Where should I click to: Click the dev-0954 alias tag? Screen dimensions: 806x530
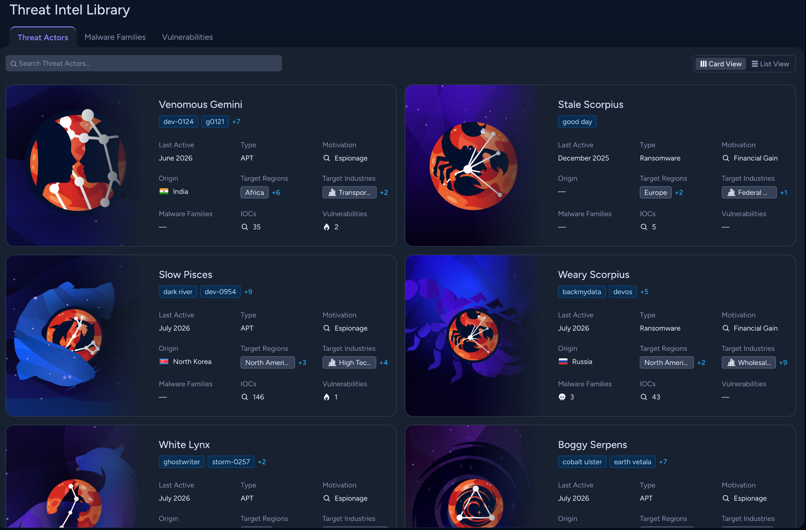[x=220, y=292]
